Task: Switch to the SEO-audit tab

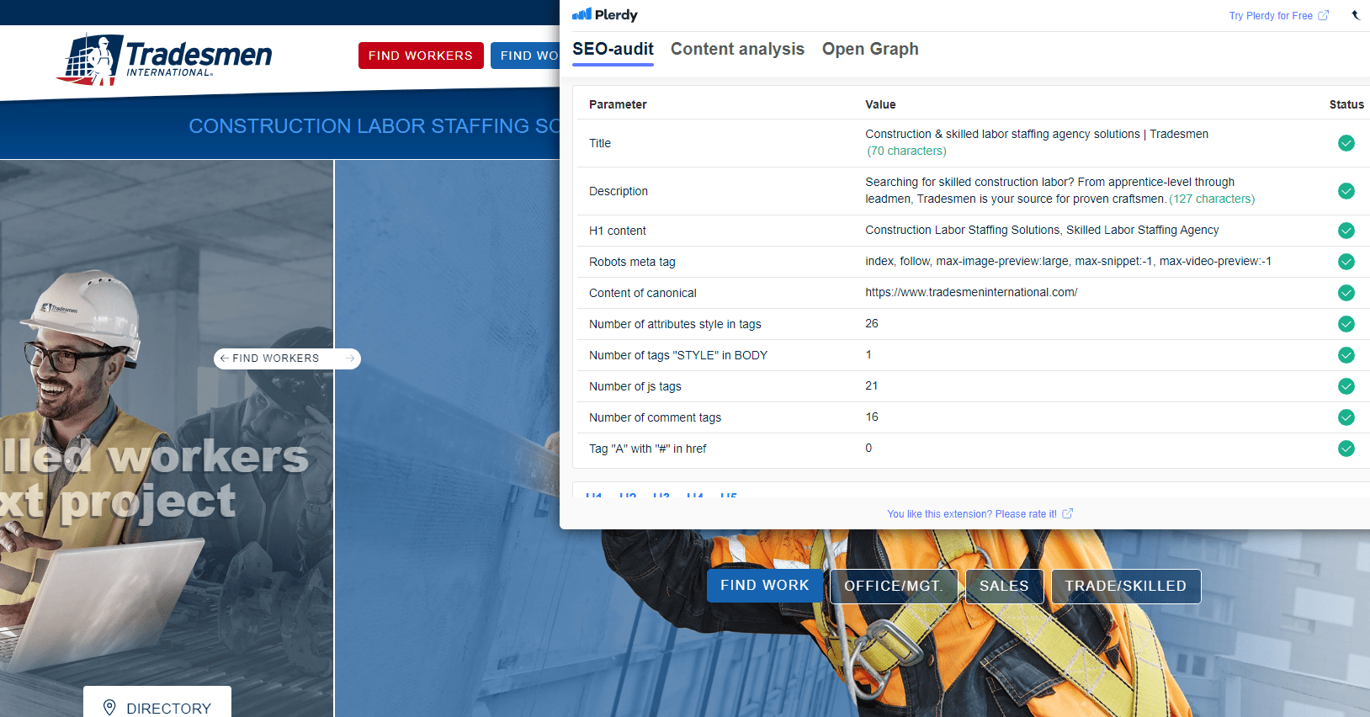Action: coord(613,49)
